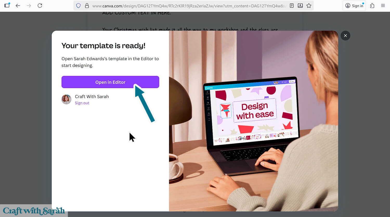Click the laptop promo image in the dialog
390x217 pixels.
click(x=253, y=121)
